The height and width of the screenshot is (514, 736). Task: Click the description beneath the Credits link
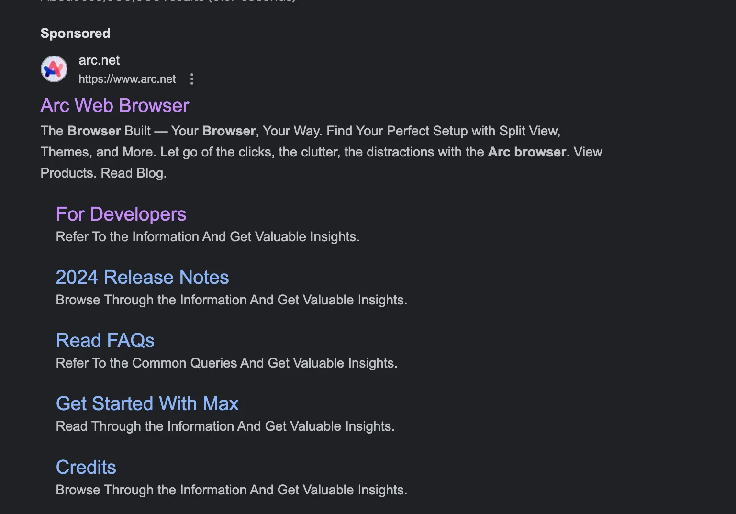[231, 490]
